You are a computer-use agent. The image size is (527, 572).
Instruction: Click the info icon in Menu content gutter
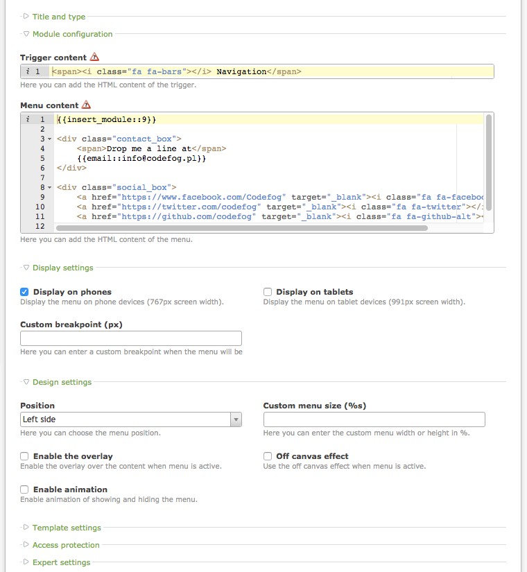click(27, 119)
